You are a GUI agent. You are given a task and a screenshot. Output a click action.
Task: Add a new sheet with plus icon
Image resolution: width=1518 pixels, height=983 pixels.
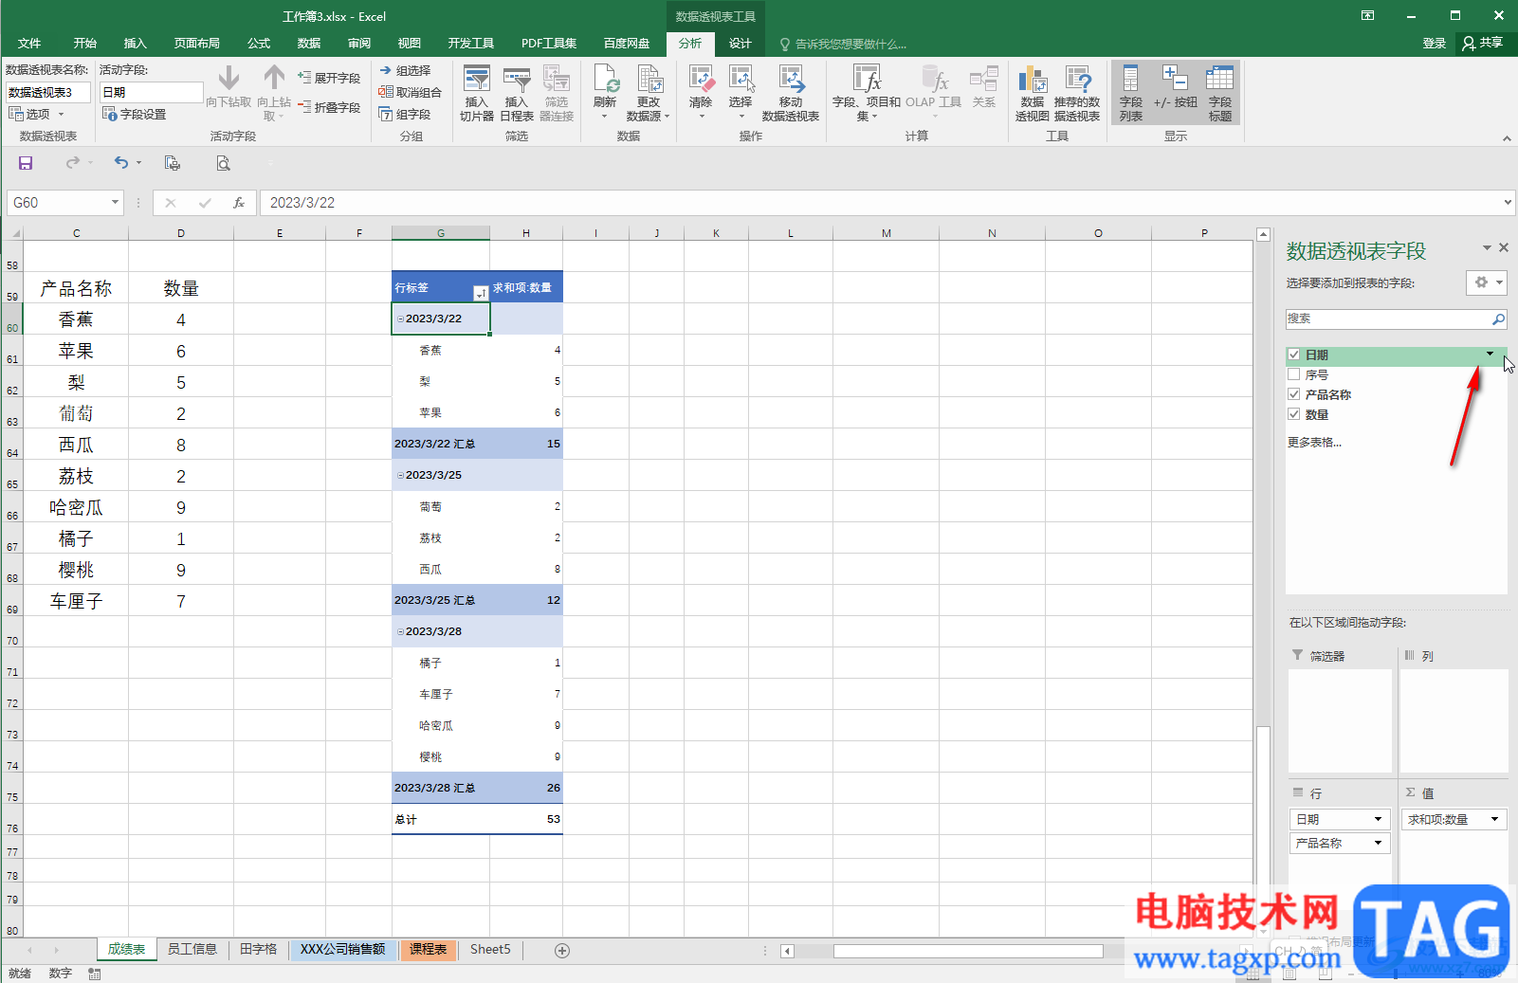click(562, 950)
